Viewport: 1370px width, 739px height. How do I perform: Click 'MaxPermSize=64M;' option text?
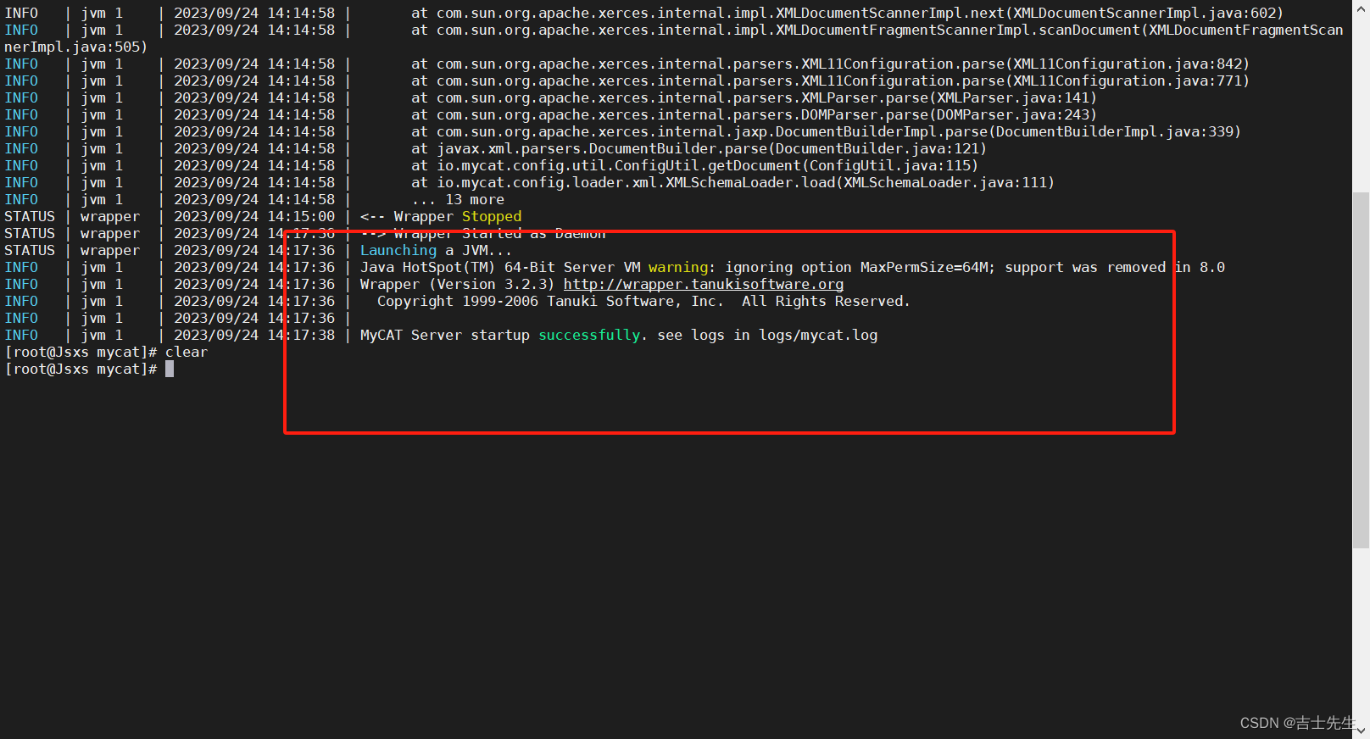click(928, 268)
